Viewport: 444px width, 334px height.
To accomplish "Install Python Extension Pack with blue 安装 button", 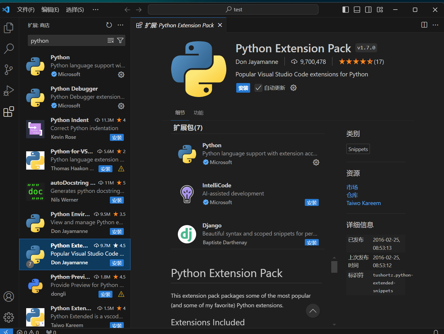I will [x=243, y=88].
